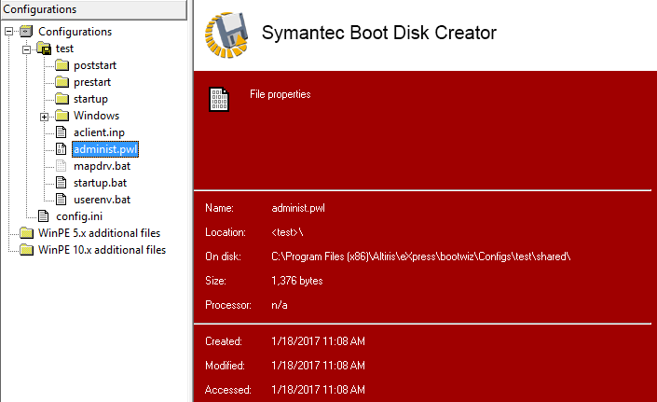Select administ.pwl in the tree
Viewport: 657px width, 402px height.
(105, 149)
